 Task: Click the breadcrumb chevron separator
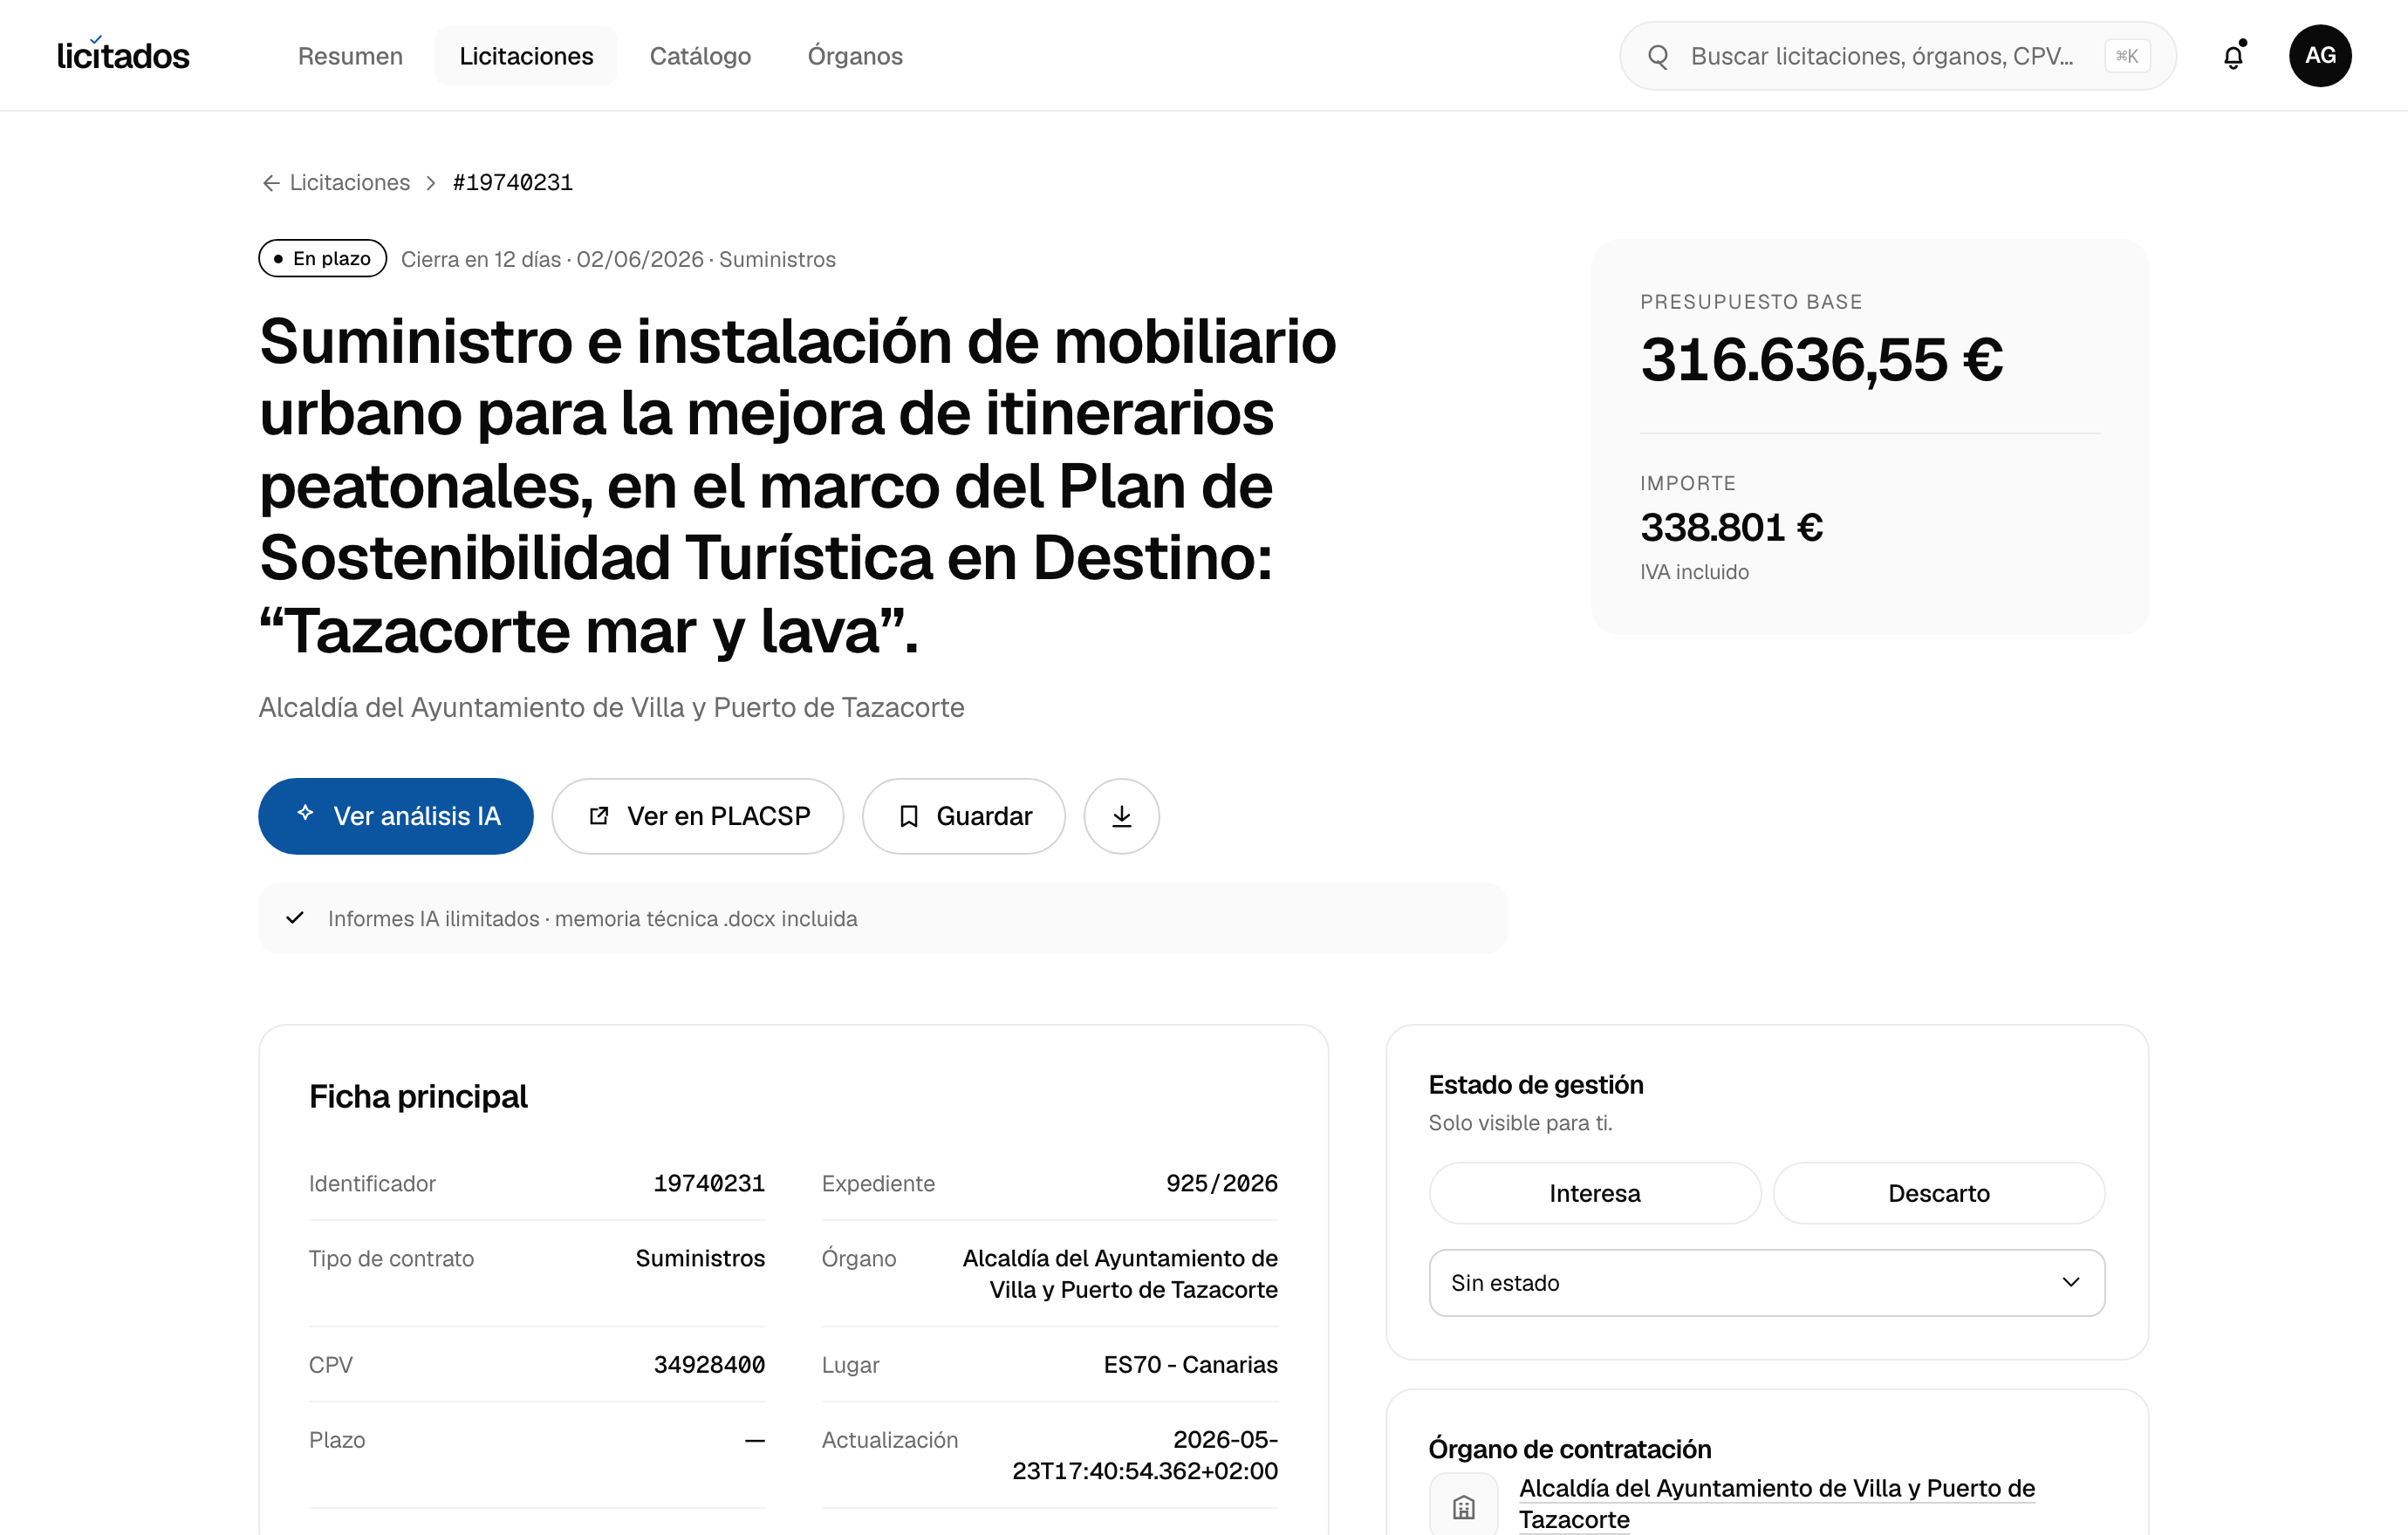[x=431, y=183]
